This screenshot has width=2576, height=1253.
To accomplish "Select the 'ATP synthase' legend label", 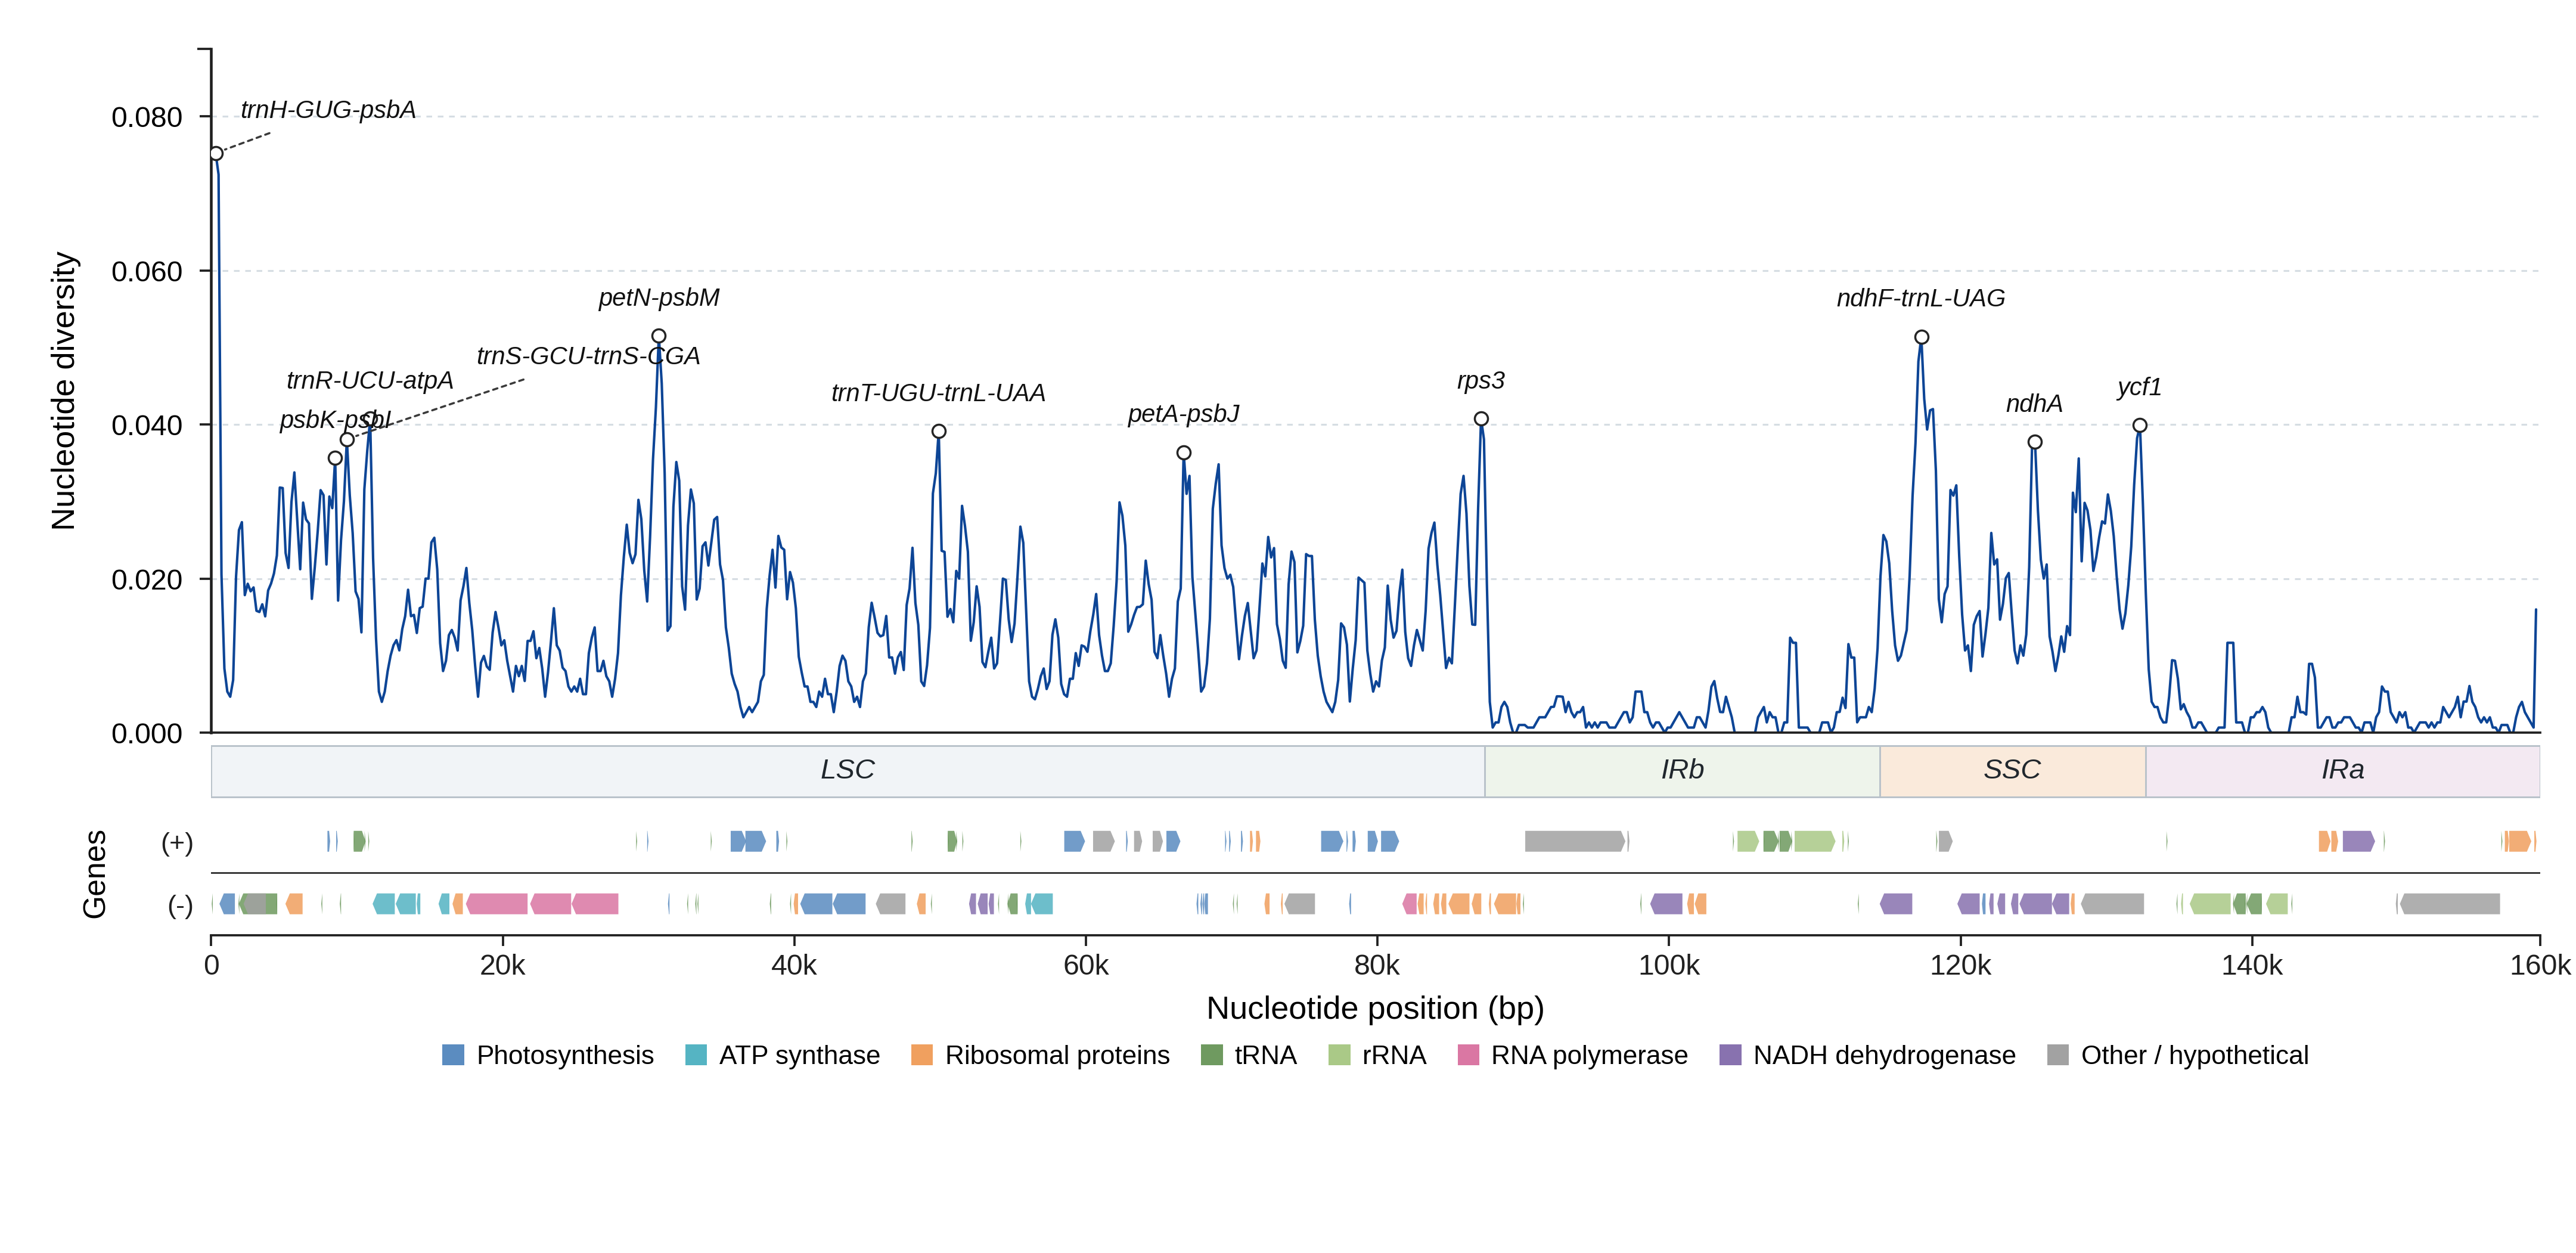I will point(800,1055).
